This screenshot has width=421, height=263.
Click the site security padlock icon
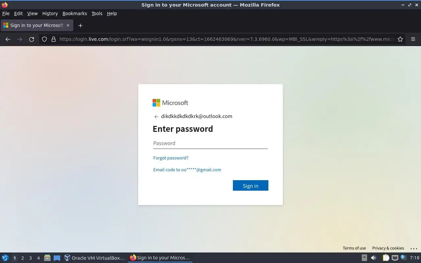pos(54,39)
